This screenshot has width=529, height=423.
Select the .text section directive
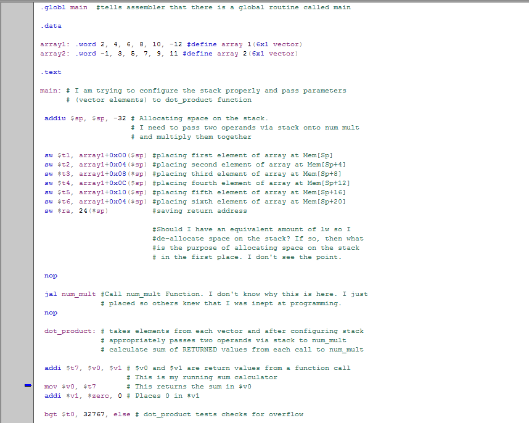[x=51, y=72]
